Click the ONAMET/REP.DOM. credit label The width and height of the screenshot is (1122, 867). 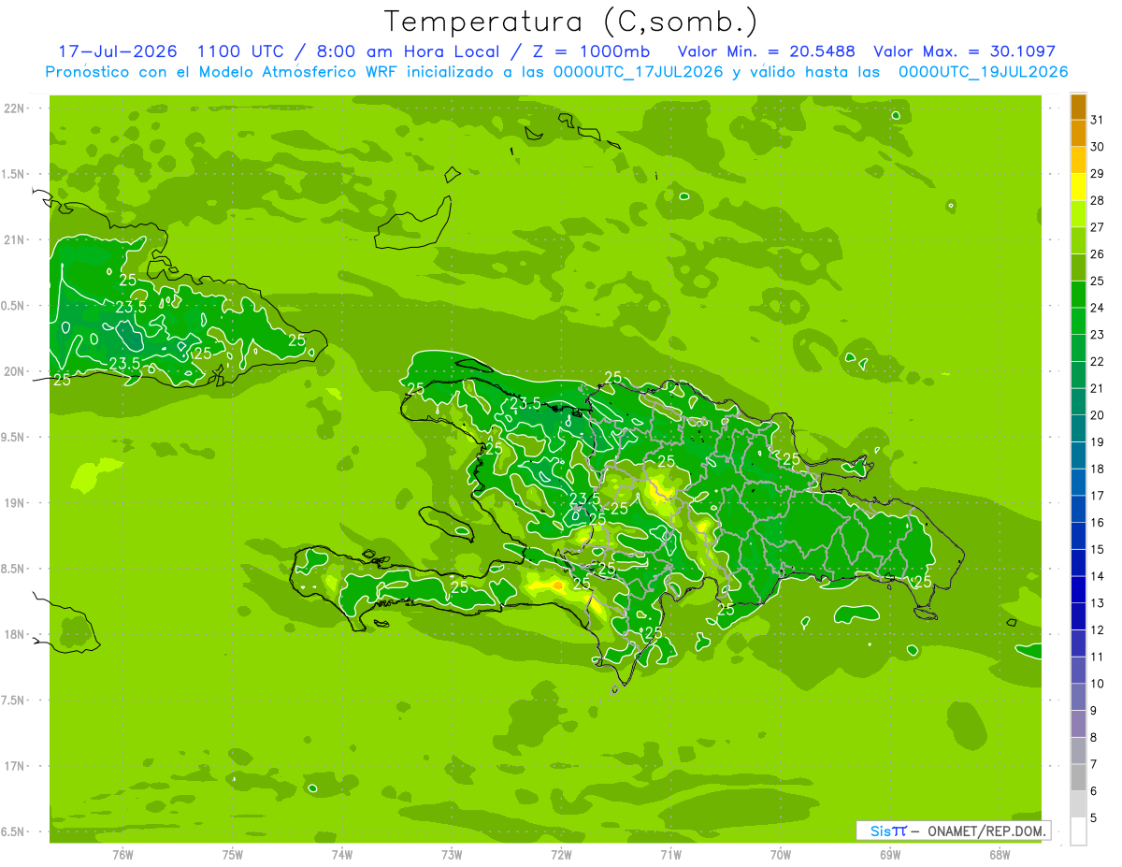[x=985, y=831]
